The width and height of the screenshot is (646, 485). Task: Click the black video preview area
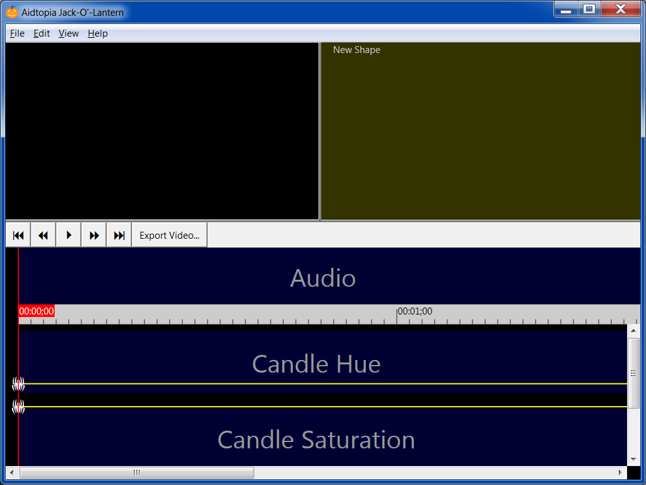pos(162,131)
